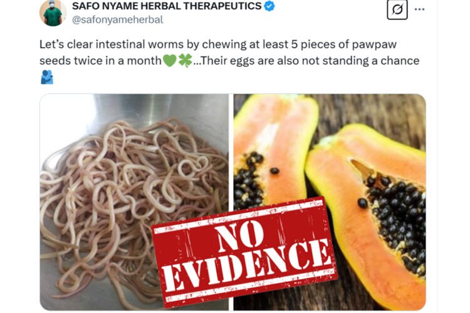The height and width of the screenshot is (313, 470).
Task: Click the metal bowl above the worms
Action: [x=162, y=110]
